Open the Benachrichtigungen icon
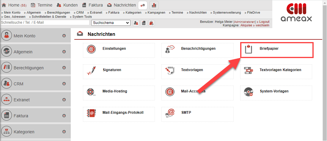Screen dimensions: 327x141 click(x=170, y=49)
